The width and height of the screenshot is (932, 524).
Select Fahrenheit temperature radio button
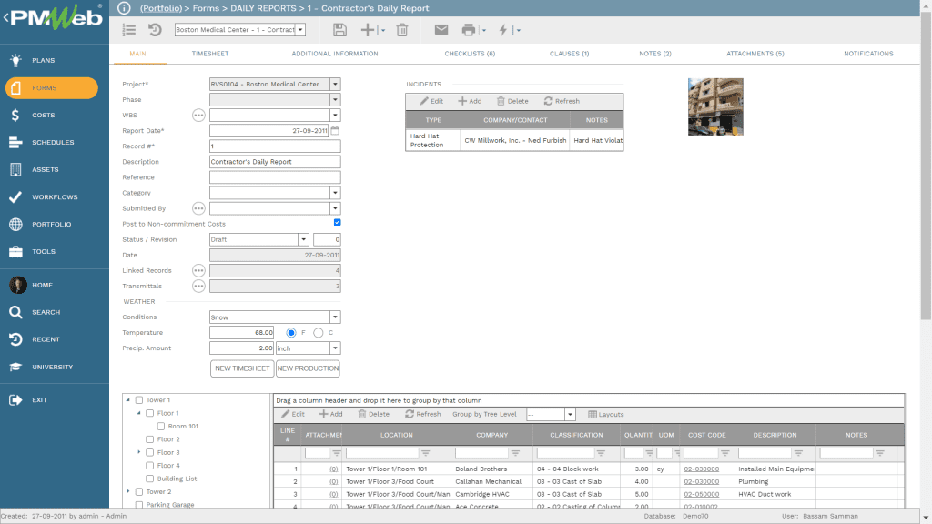click(x=290, y=333)
